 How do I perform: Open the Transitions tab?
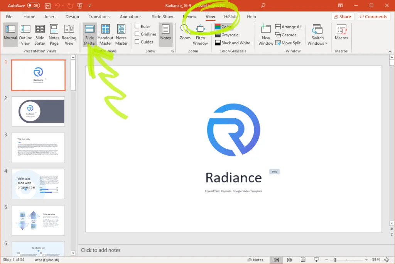tap(99, 17)
